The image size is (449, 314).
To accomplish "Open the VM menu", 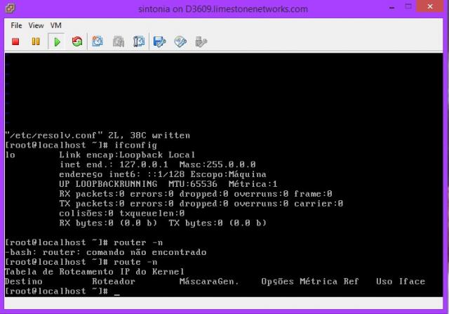I will [56, 25].
